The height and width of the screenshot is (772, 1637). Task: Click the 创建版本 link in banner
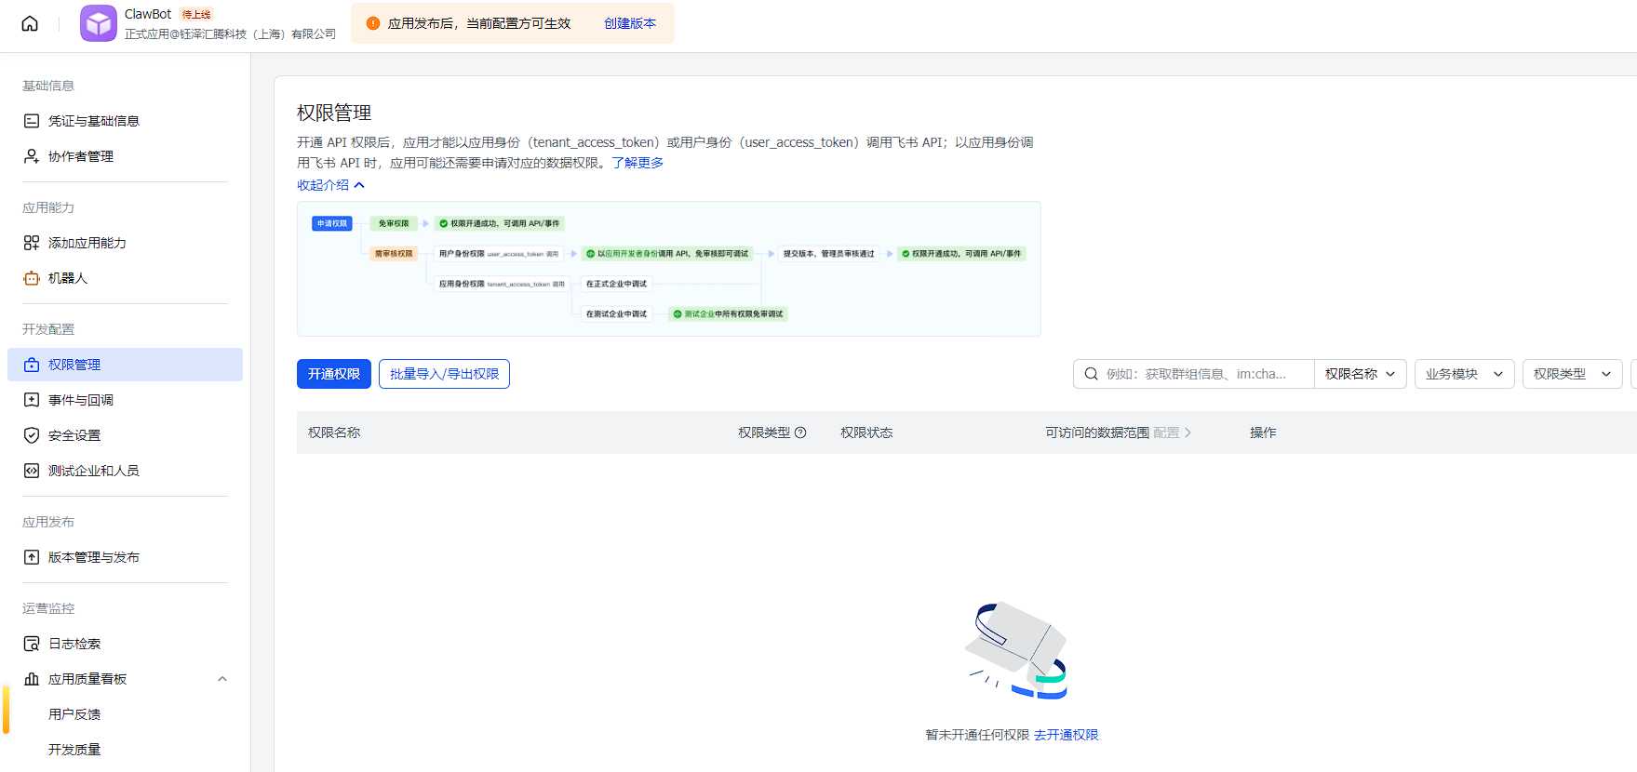click(630, 23)
